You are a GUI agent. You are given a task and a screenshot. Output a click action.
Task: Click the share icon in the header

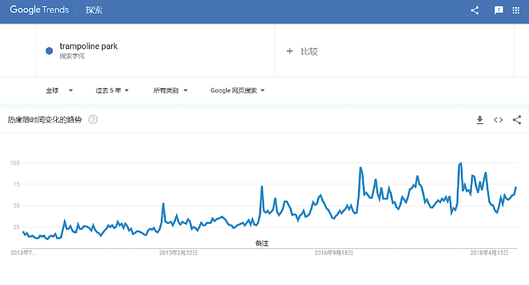coord(475,10)
